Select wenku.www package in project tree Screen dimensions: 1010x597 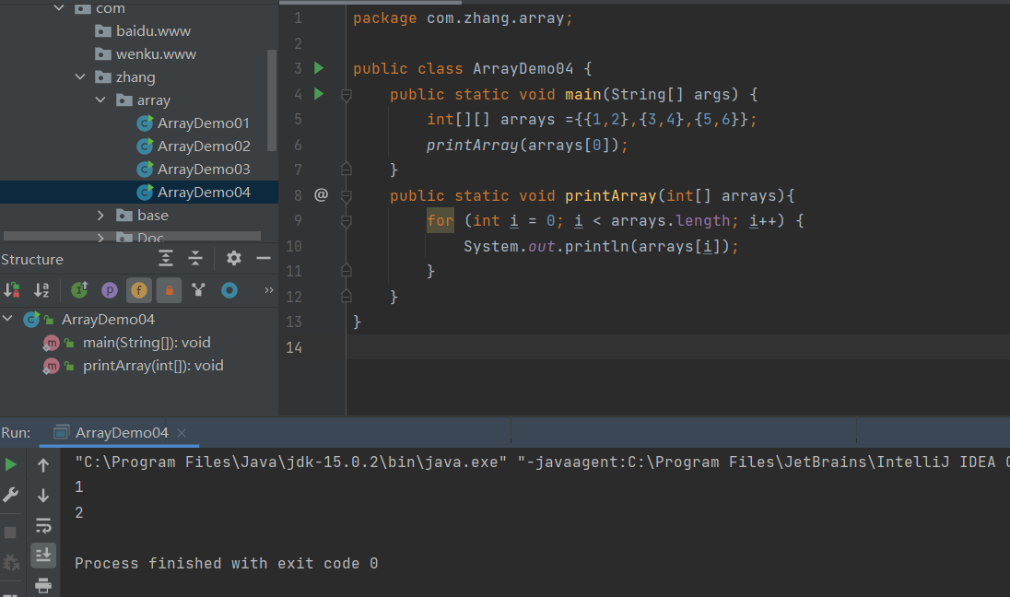pos(145,54)
